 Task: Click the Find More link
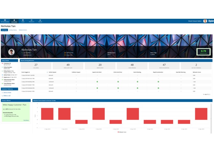pos(26,120)
